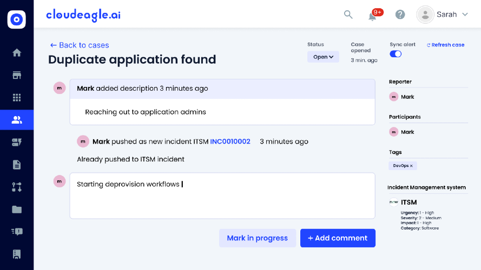Click the workflow arrows sidebar icon

tap(17, 187)
